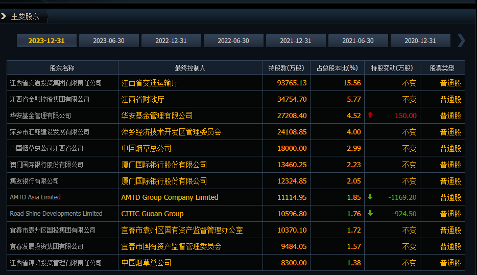Click the 占总股本比(%) column header
The width and height of the screenshot is (477, 275).
[x=337, y=68]
